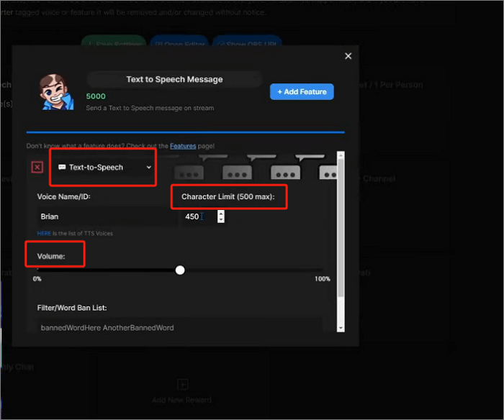Screen dimensions: 504x420
Task: Edit the reward title Text to Speech Message
Action: pyautogui.click(x=174, y=79)
